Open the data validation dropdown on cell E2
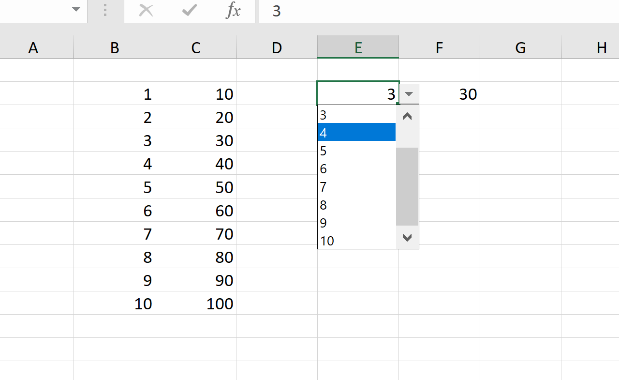This screenshot has width=619, height=380. [x=408, y=93]
